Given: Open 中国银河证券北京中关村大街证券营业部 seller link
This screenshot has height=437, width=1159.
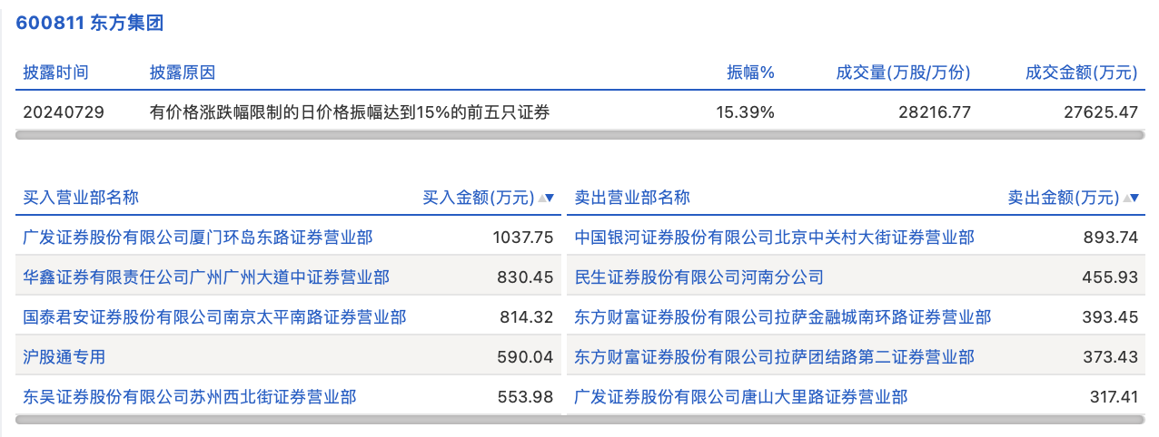Looking at the screenshot, I should [774, 238].
